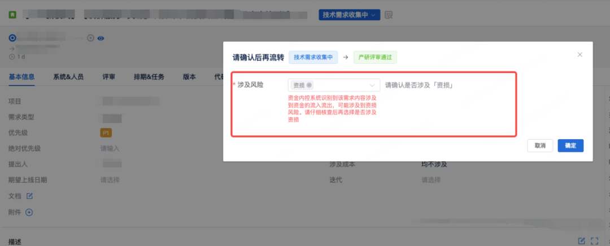Open the 期望上线日期 请选择 picker
The width and height of the screenshot is (610, 246).
110,180
